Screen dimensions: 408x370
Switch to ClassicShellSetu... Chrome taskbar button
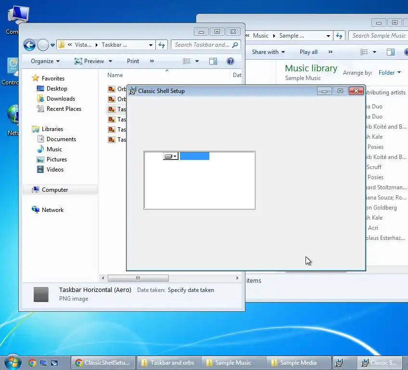point(103,363)
